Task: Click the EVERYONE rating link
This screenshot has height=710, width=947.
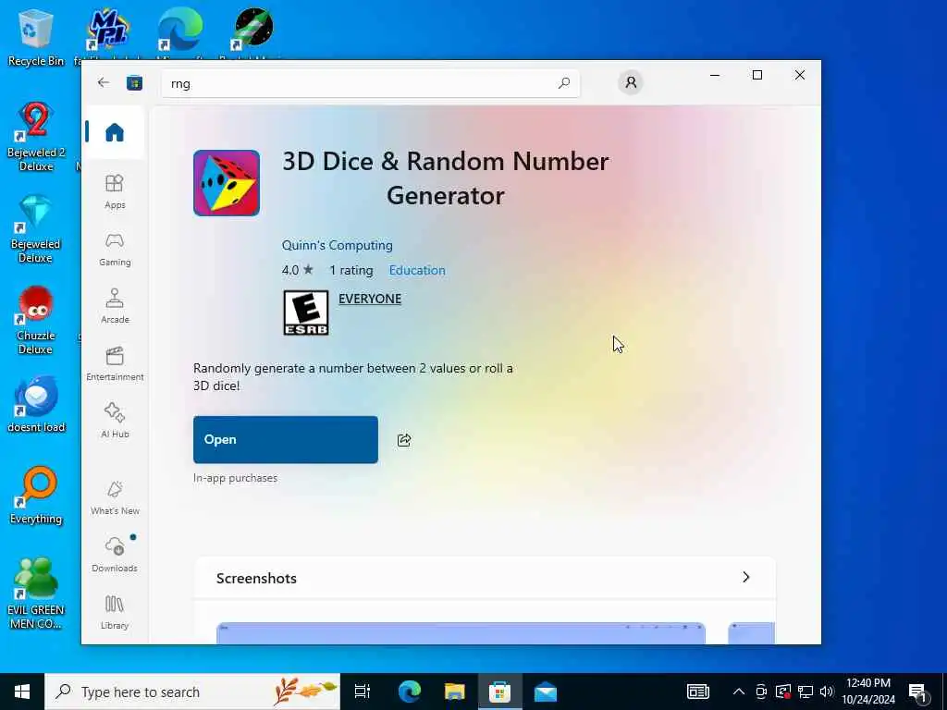Action: pos(370,299)
